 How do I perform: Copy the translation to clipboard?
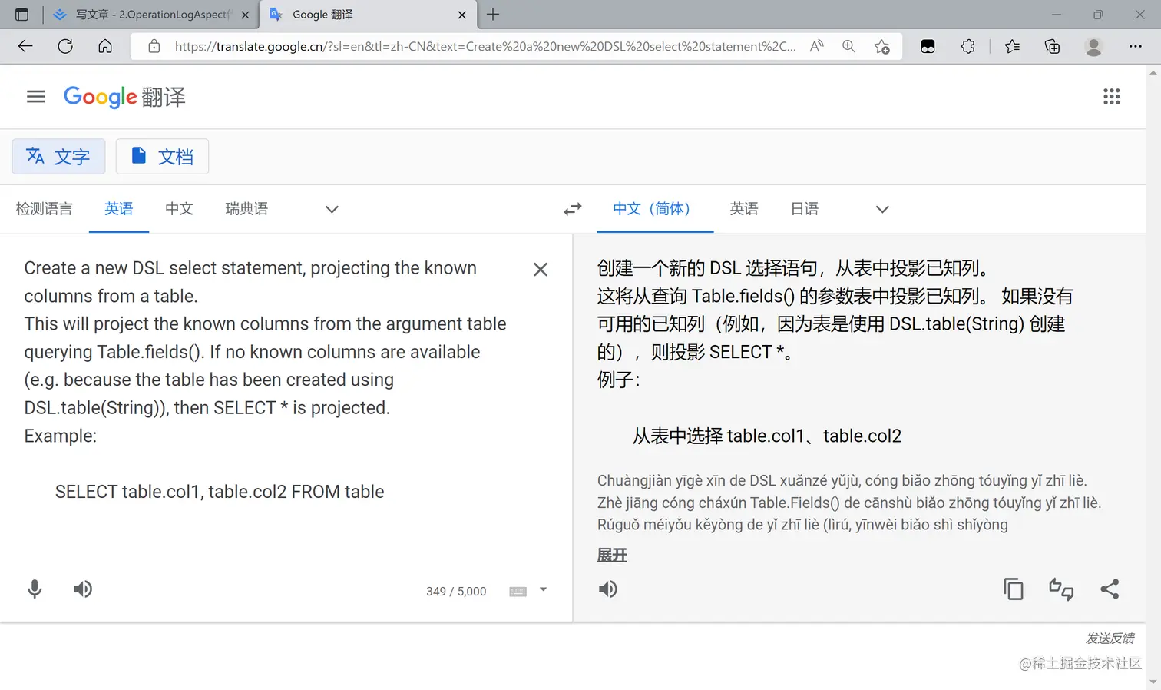1014,589
